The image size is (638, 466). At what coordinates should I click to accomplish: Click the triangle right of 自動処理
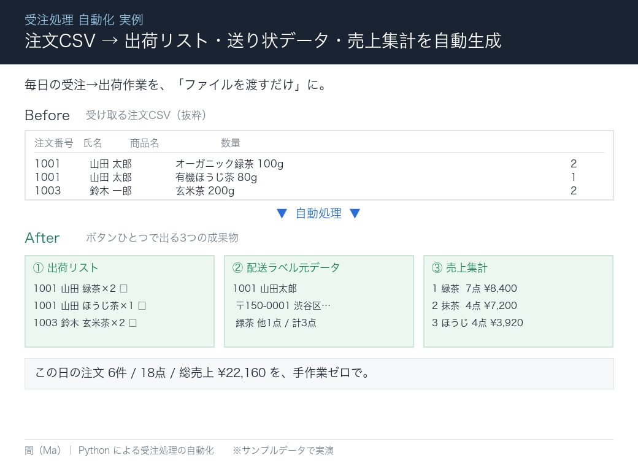355,213
